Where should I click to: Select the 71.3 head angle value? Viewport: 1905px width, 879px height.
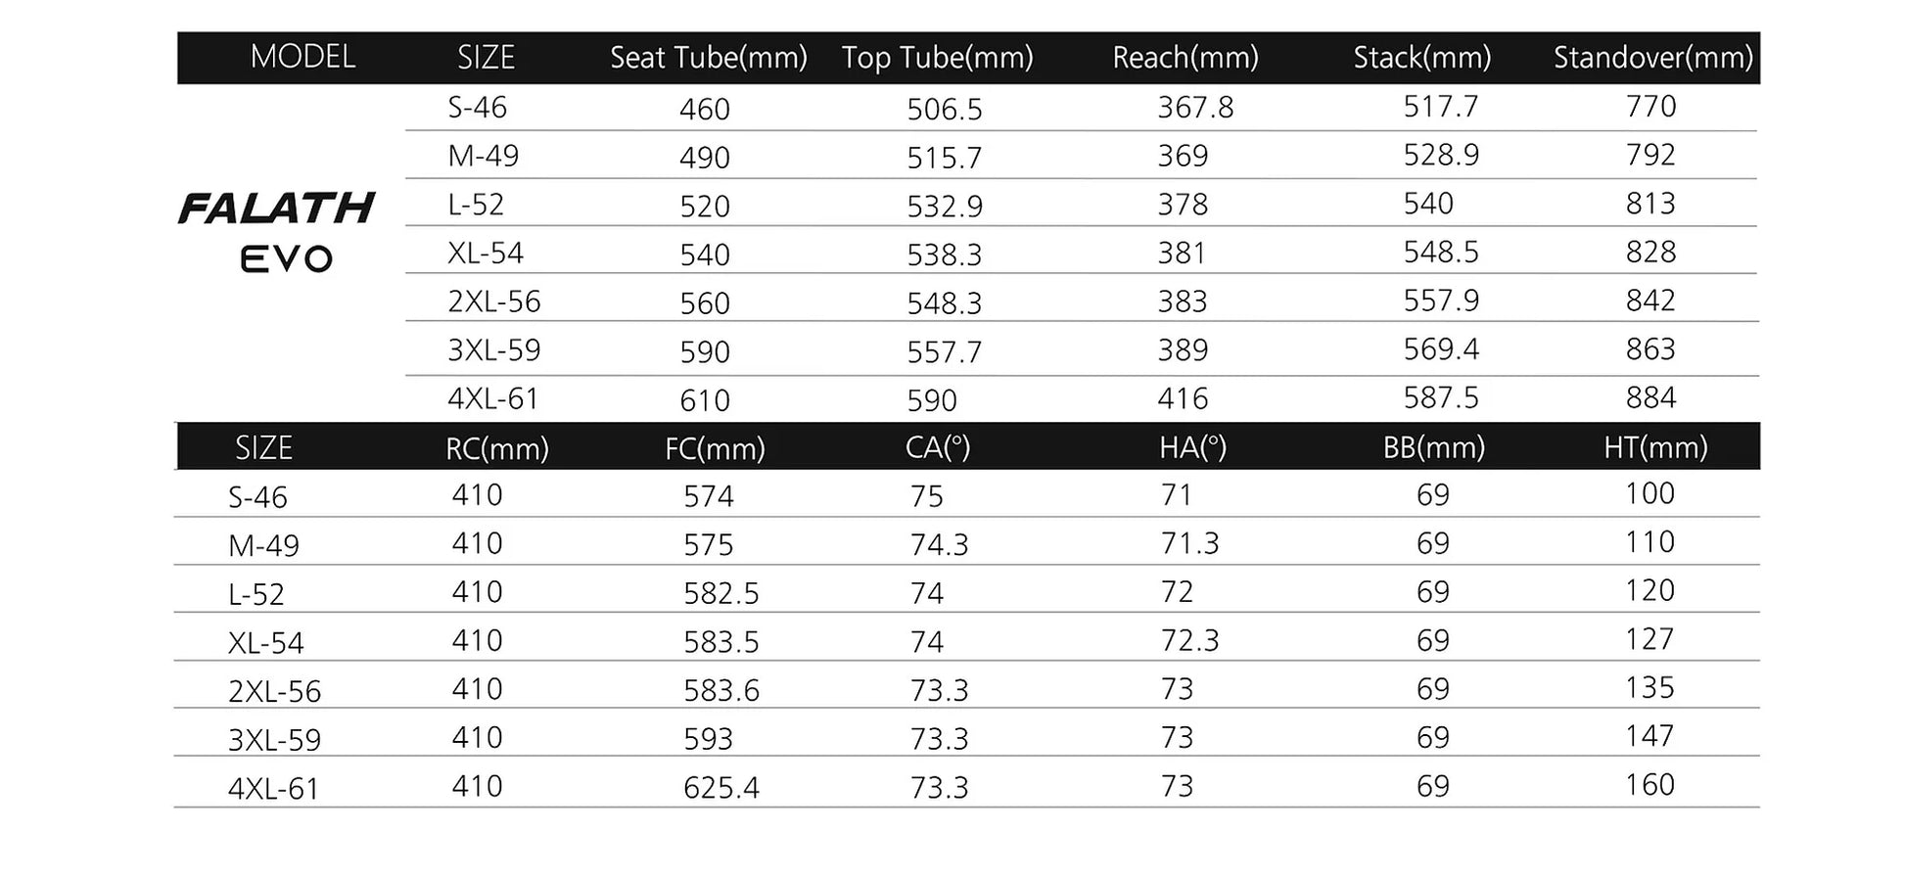coord(1189,543)
